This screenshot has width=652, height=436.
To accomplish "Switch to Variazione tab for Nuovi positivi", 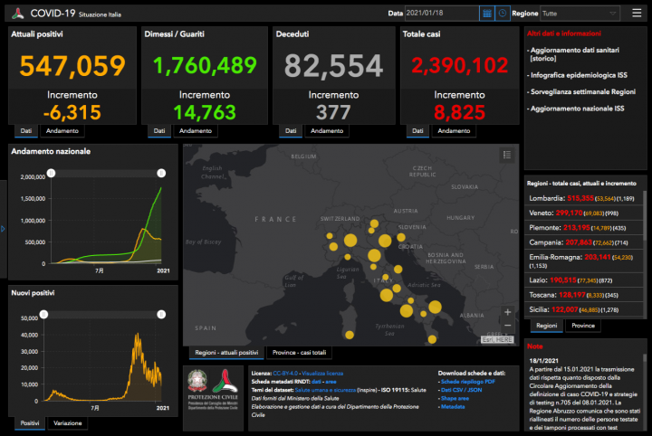I will click(x=68, y=422).
